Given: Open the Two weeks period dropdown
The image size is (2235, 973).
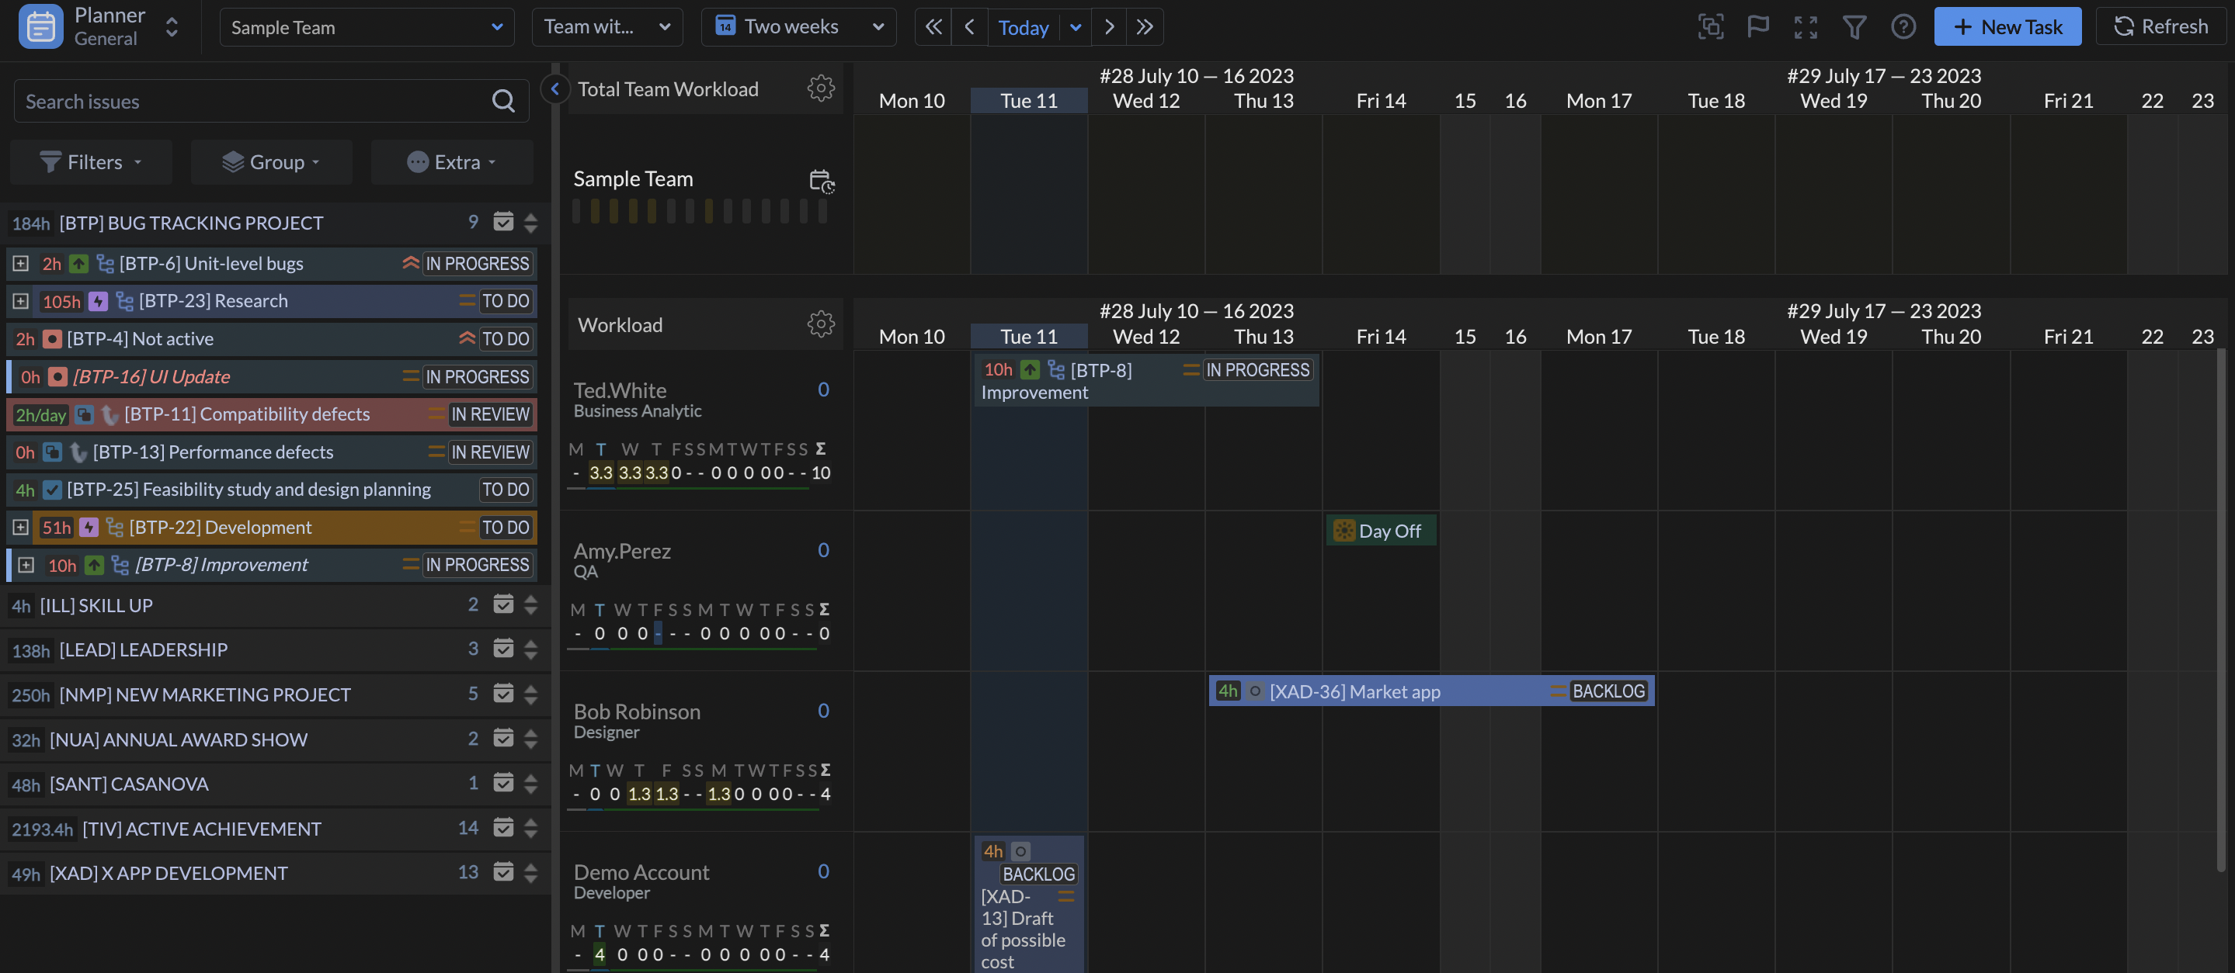Looking at the screenshot, I should (798, 27).
